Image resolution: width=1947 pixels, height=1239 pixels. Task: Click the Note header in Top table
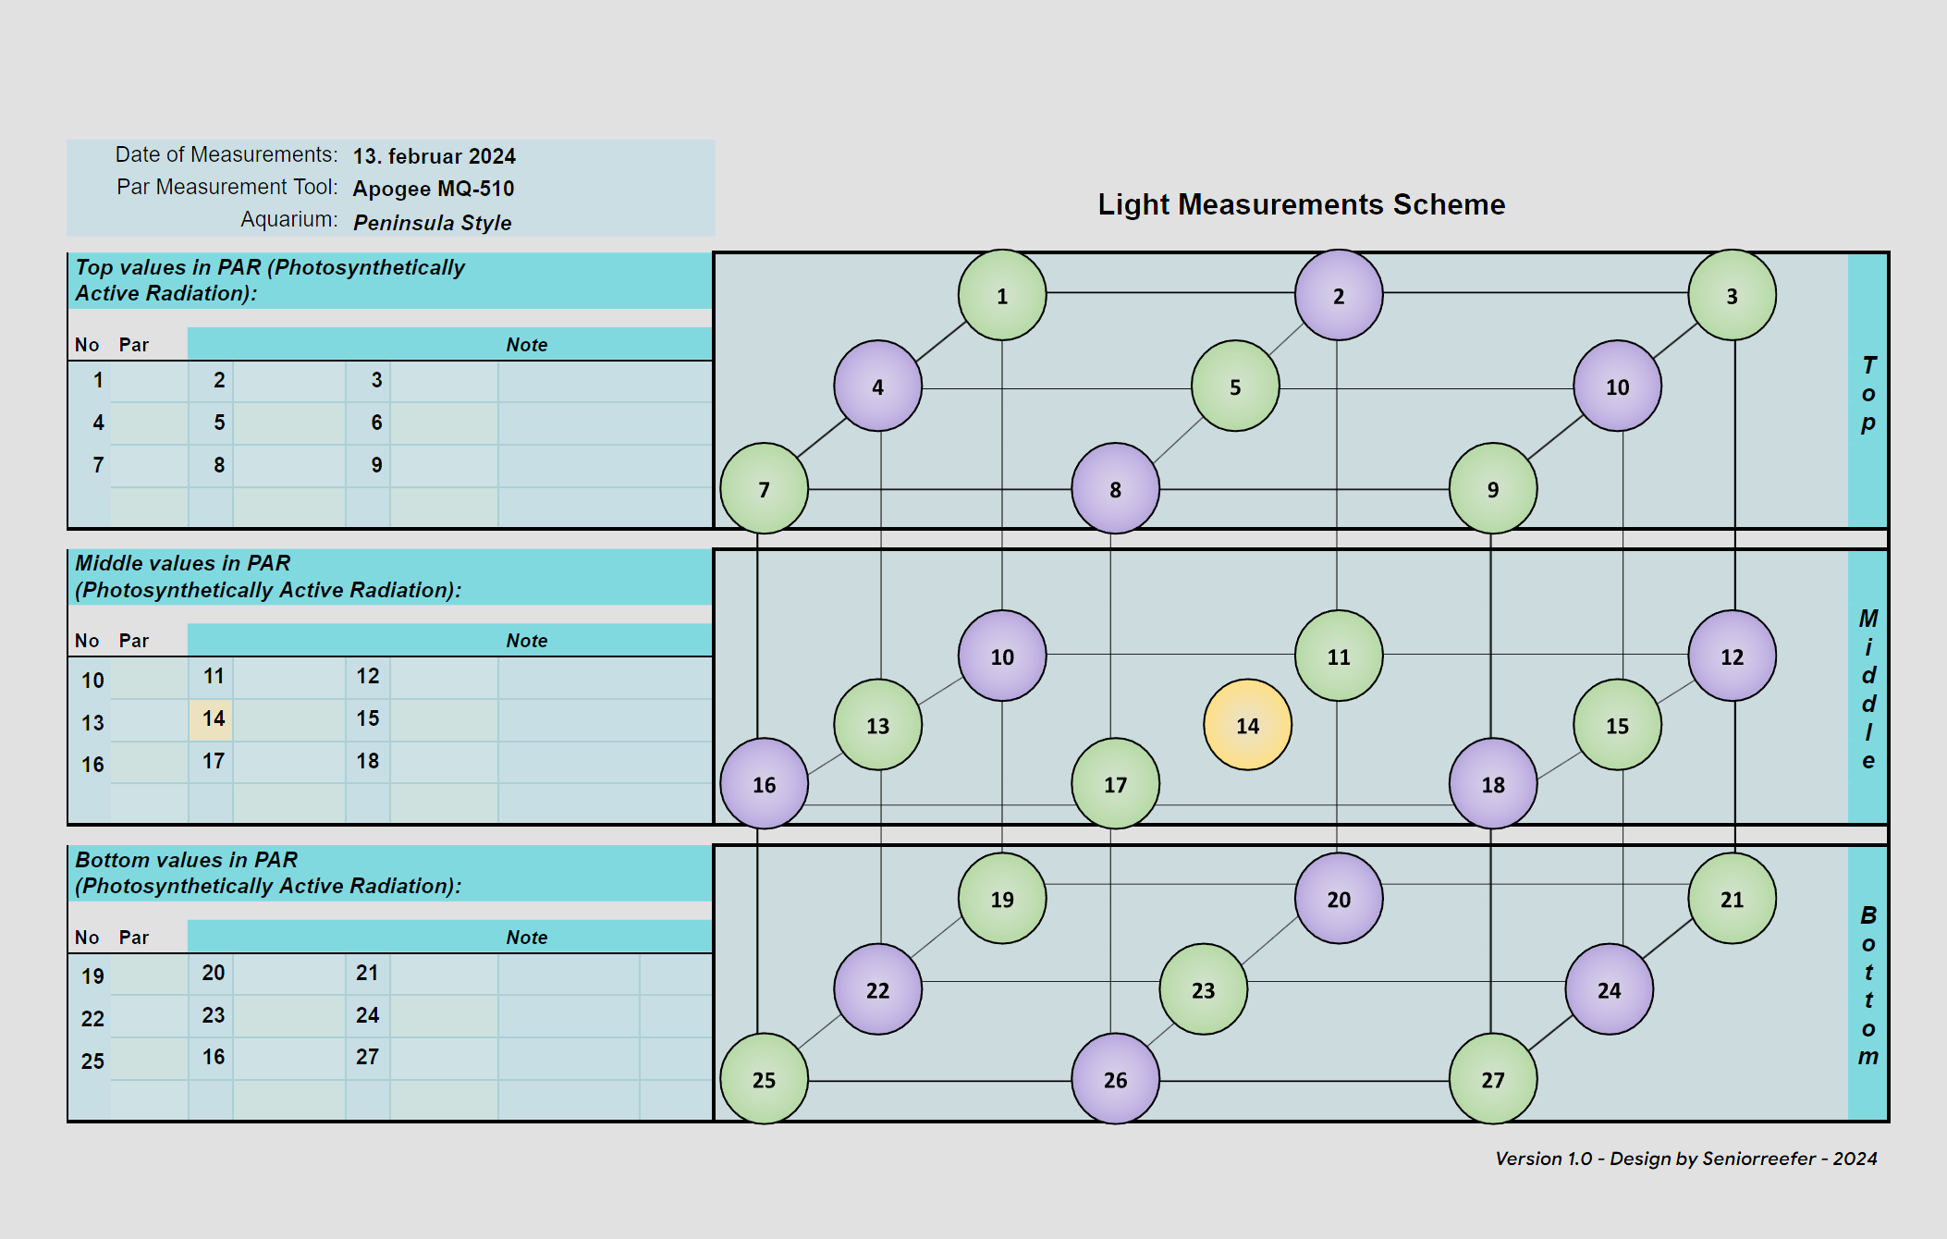point(526,345)
